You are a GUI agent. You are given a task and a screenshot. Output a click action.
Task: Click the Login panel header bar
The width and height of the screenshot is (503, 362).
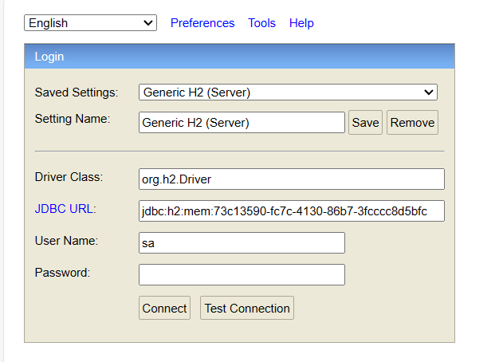click(x=239, y=56)
